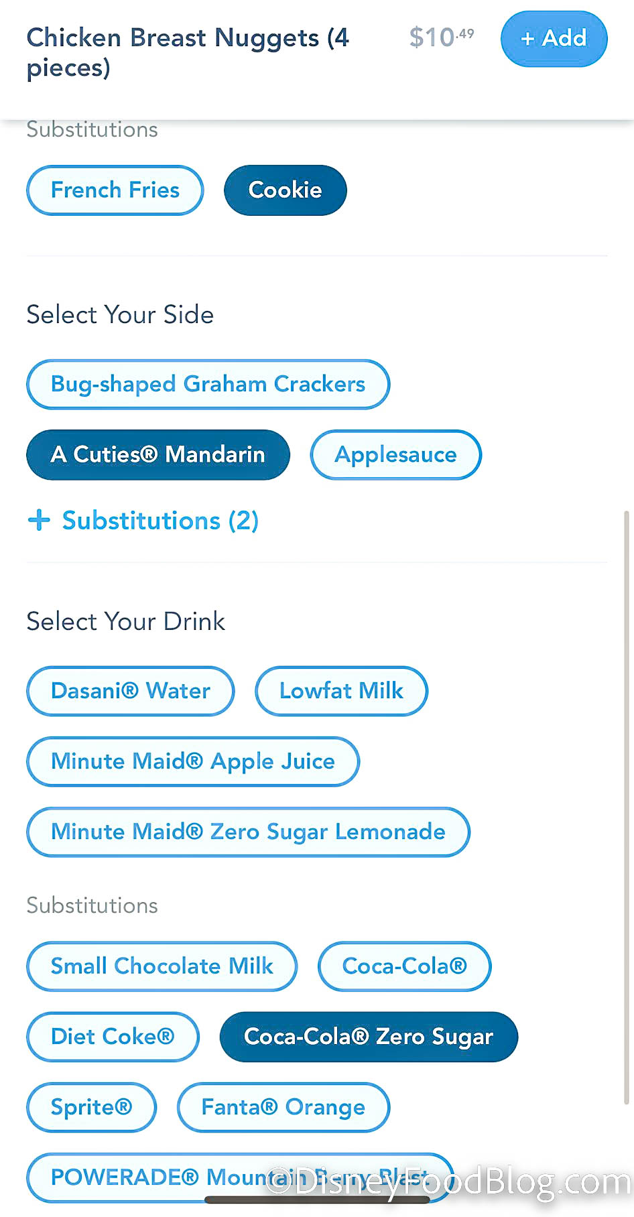Deselect the Cookie substitution chip
The height and width of the screenshot is (1217, 634).
click(285, 190)
